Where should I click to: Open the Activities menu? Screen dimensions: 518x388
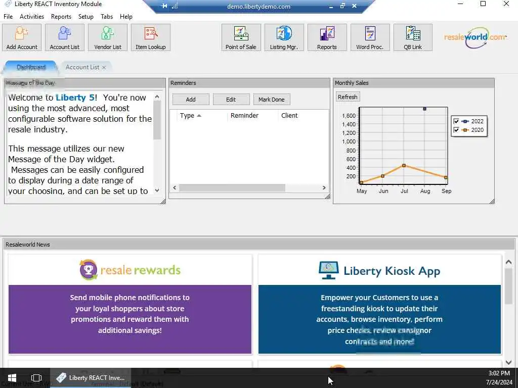click(32, 17)
